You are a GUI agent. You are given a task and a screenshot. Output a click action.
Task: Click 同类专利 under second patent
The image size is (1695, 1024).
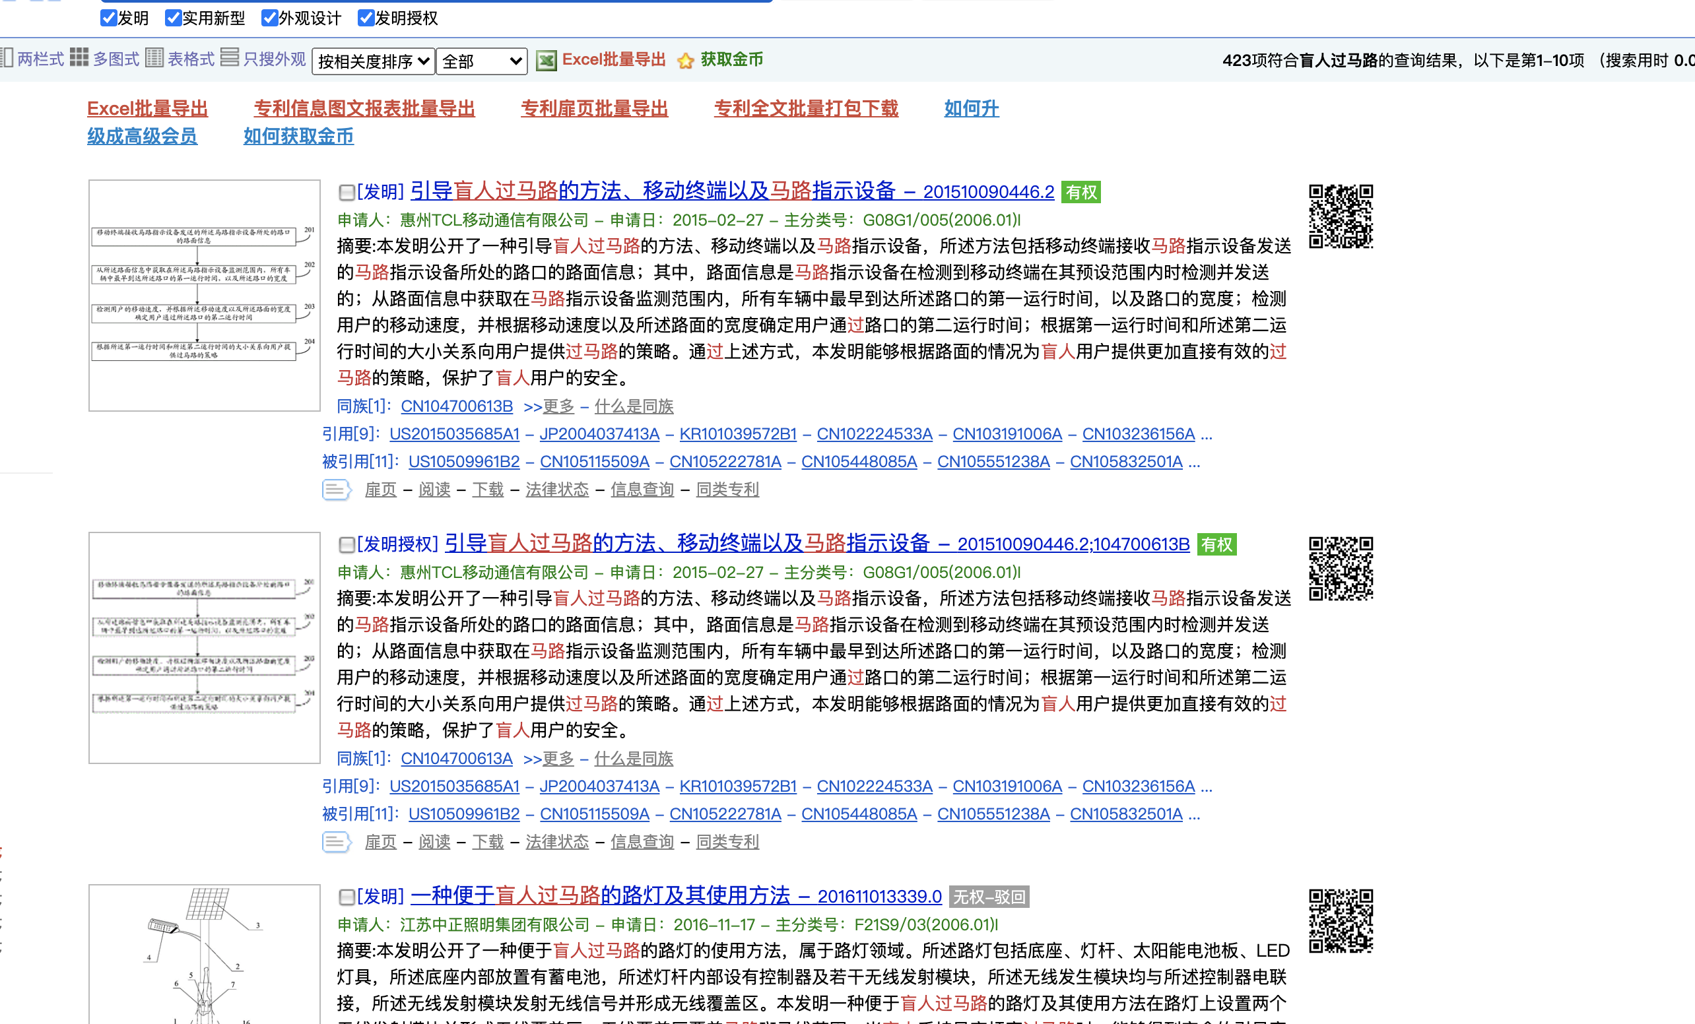point(727,842)
